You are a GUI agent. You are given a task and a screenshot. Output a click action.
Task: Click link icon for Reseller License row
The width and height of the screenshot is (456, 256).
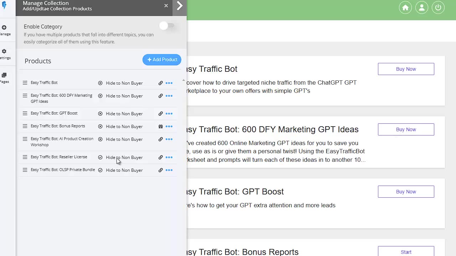click(x=161, y=158)
